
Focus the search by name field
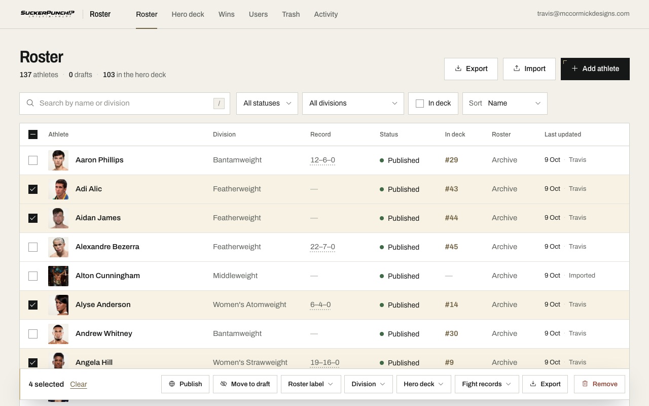pyautogui.click(x=125, y=104)
